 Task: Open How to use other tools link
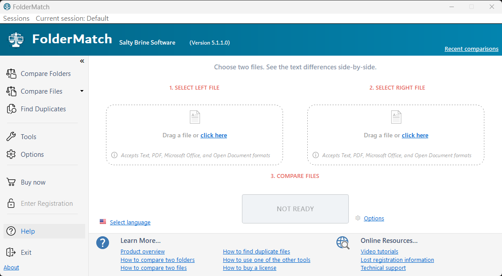pos(267,260)
